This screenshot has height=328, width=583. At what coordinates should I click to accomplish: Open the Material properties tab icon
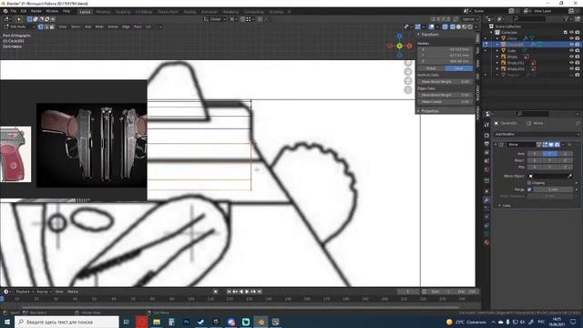point(486,242)
